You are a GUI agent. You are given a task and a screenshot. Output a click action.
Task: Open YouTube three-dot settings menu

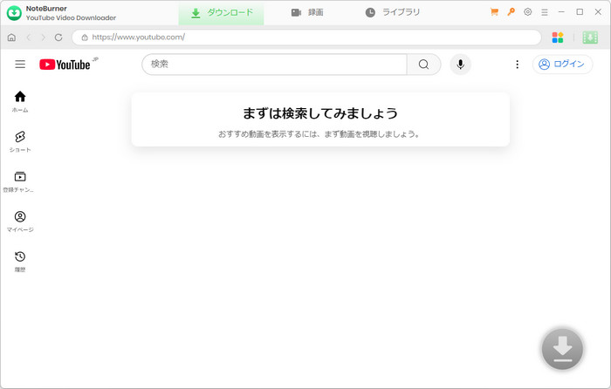(x=517, y=65)
